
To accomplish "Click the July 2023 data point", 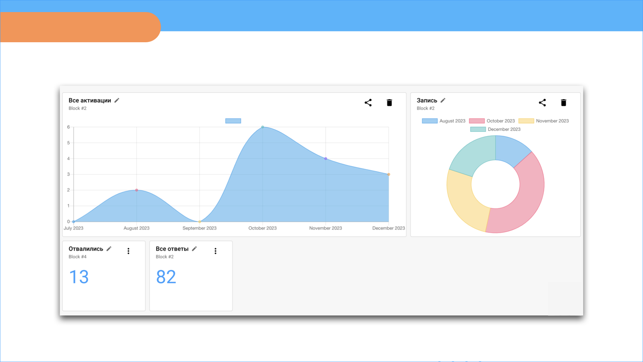I will (x=74, y=222).
